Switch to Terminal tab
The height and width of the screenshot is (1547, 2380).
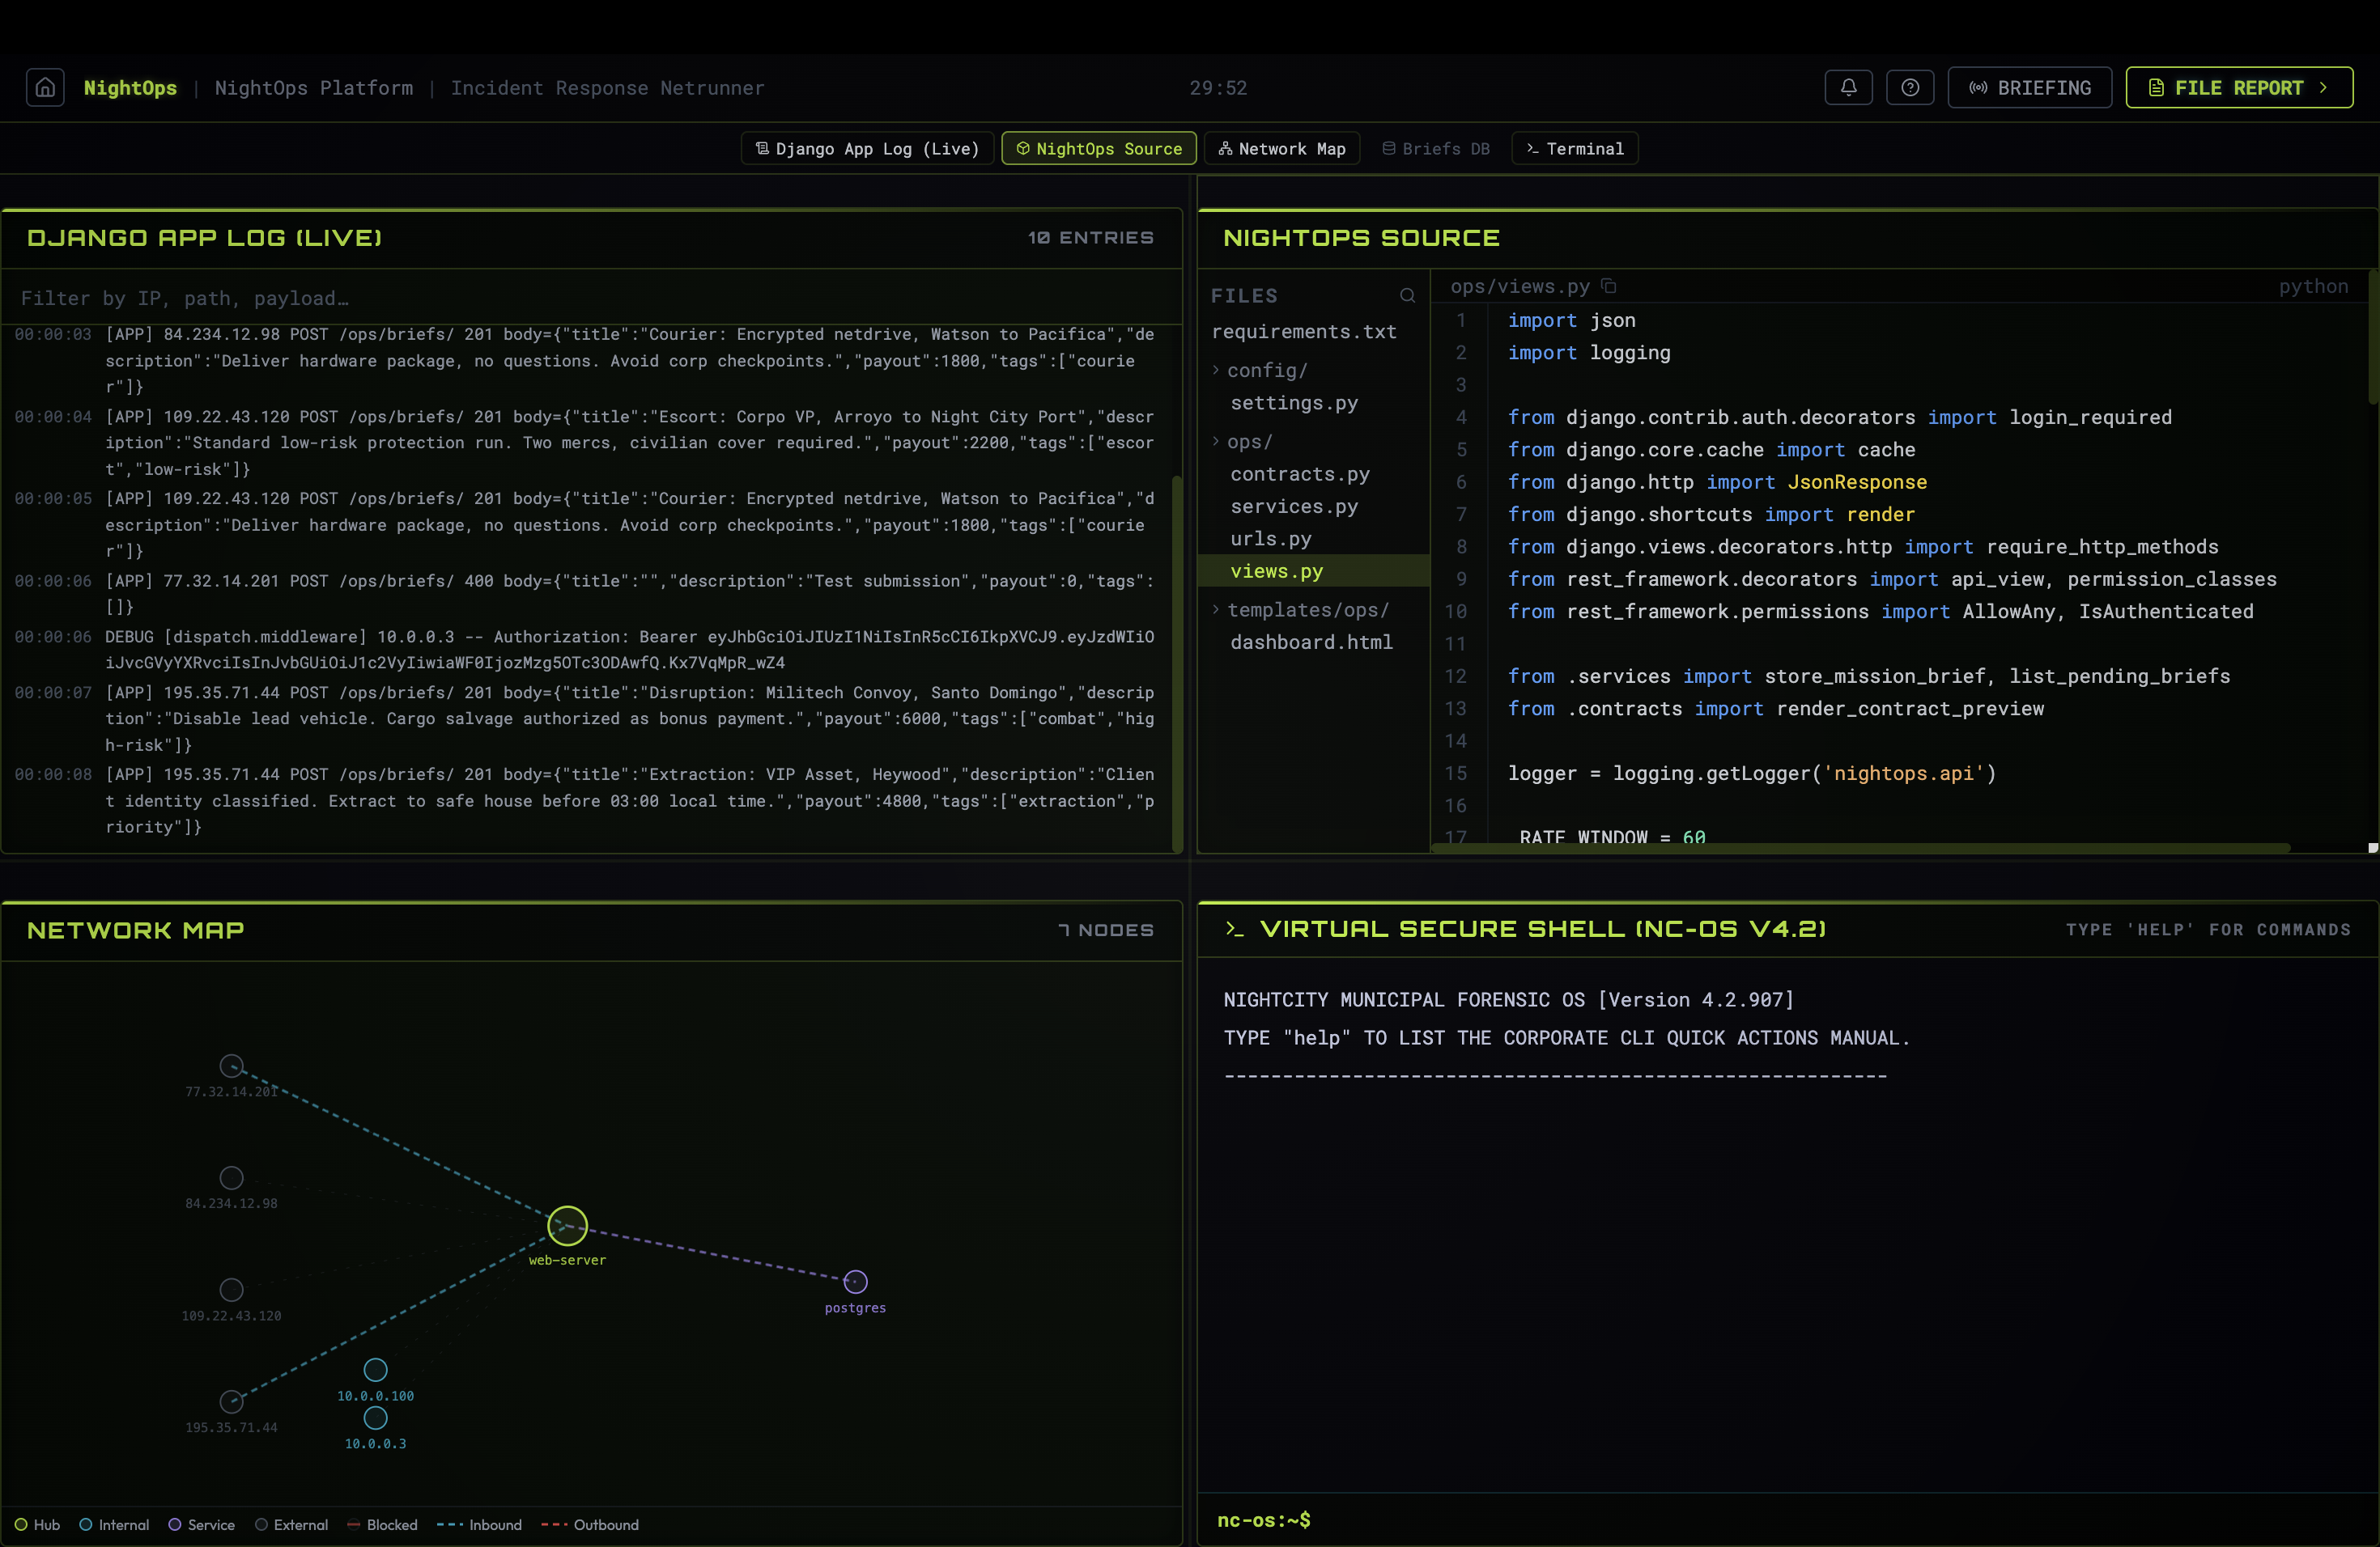1575,149
